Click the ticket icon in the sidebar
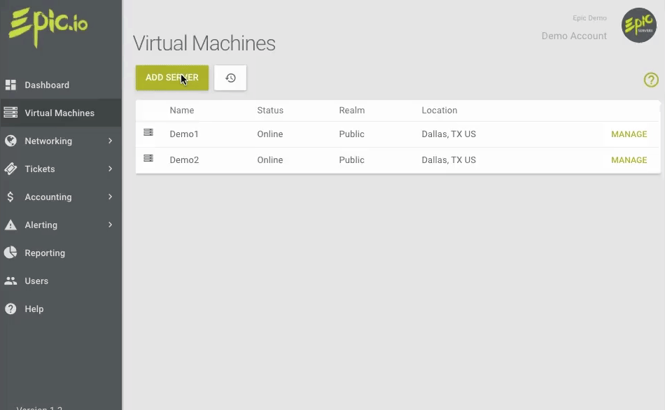This screenshot has width=665, height=410. [11, 169]
